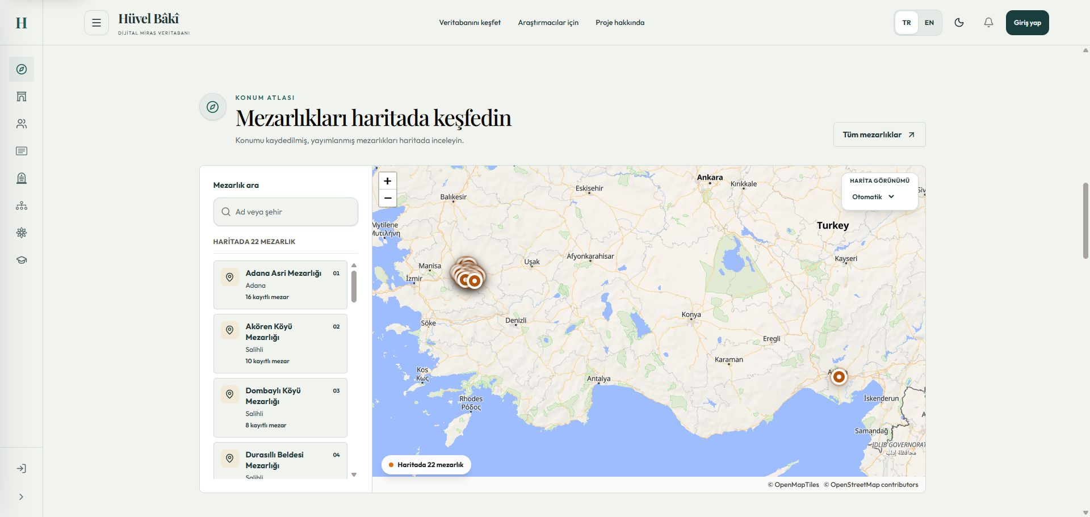Screen dimensions: 1090x517
Task: Select Dombaylı Köyü Mezarlığı list card
Action: click(280, 407)
